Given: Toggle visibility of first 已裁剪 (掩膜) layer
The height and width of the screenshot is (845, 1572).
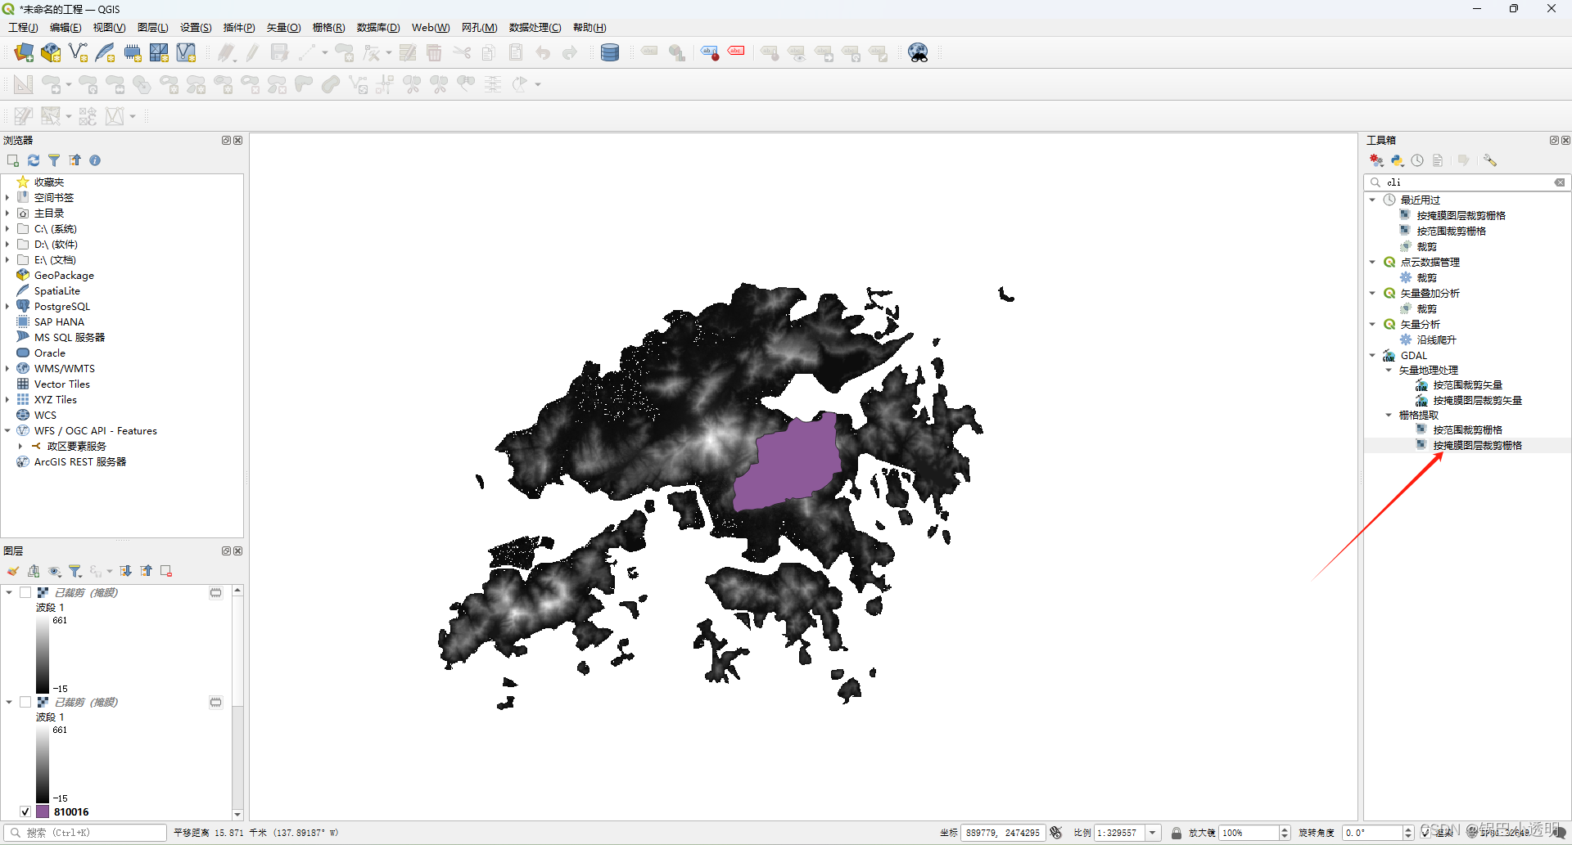Looking at the screenshot, I should point(25,592).
